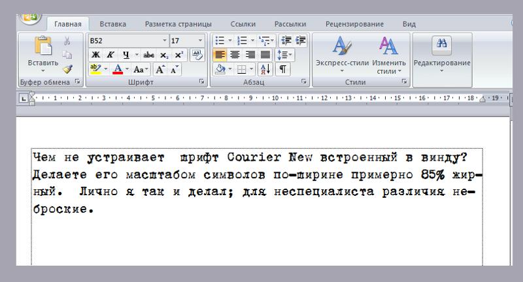
Task: Toggle strikethrough abc formatting
Action: [x=148, y=55]
